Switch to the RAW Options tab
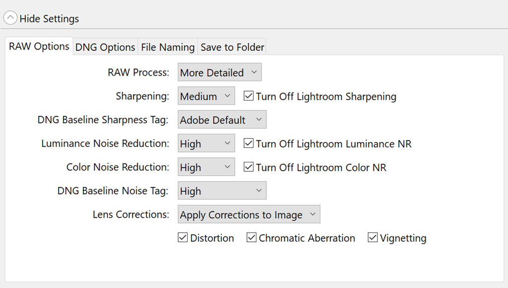 click(39, 47)
